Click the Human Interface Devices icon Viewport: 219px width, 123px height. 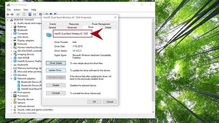click(x=15, y=47)
